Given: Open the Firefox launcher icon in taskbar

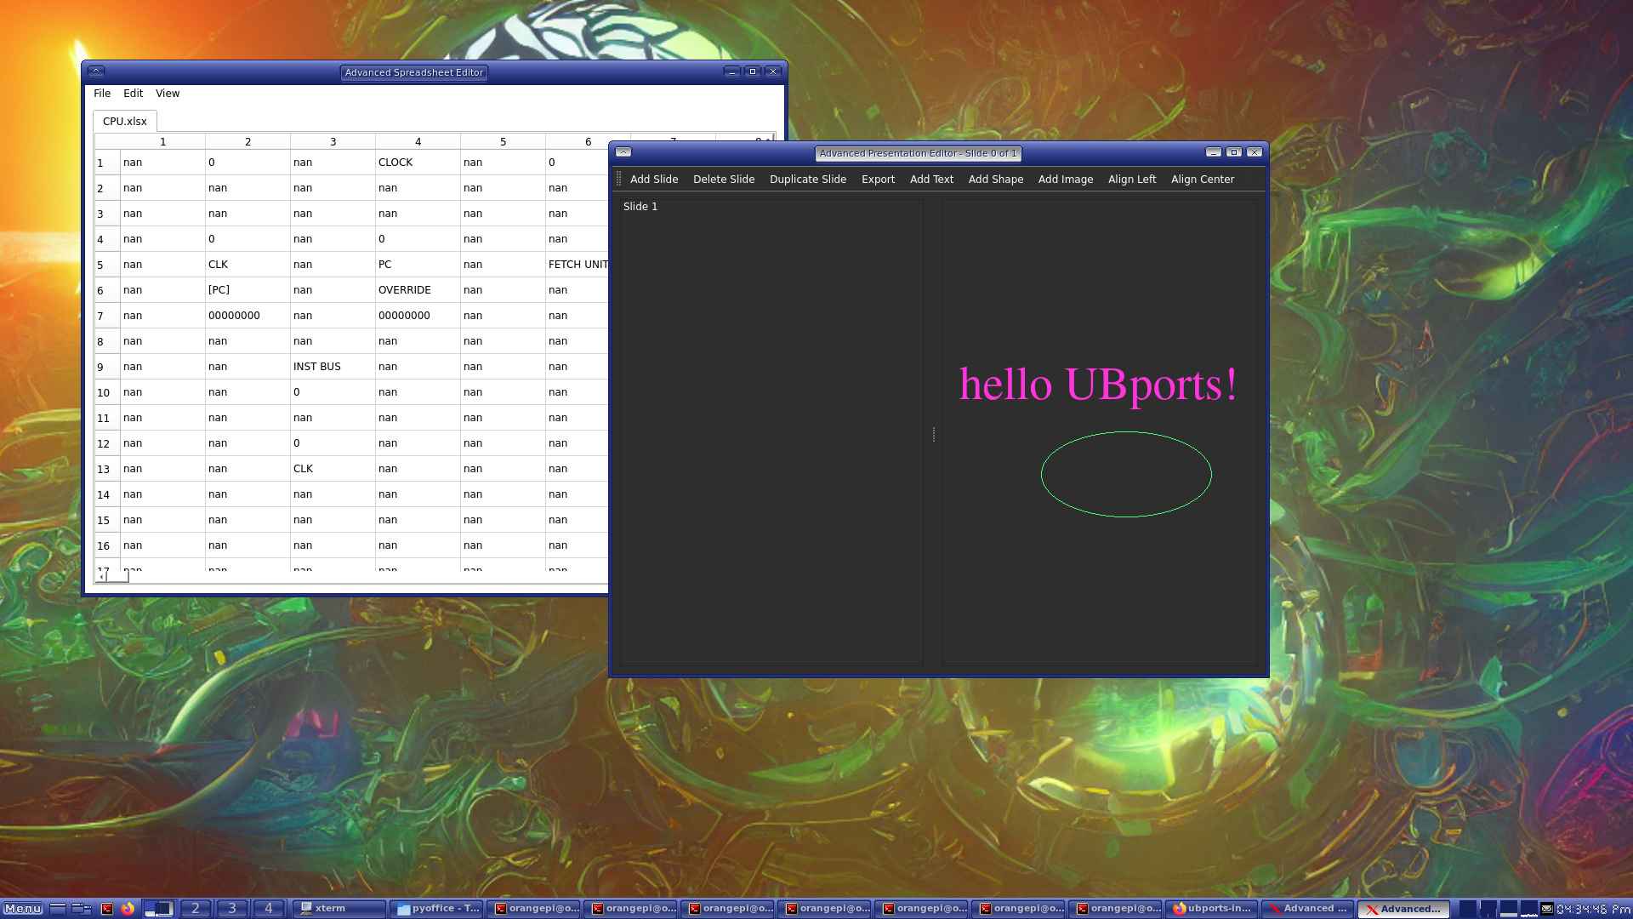Looking at the screenshot, I should 128,909.
